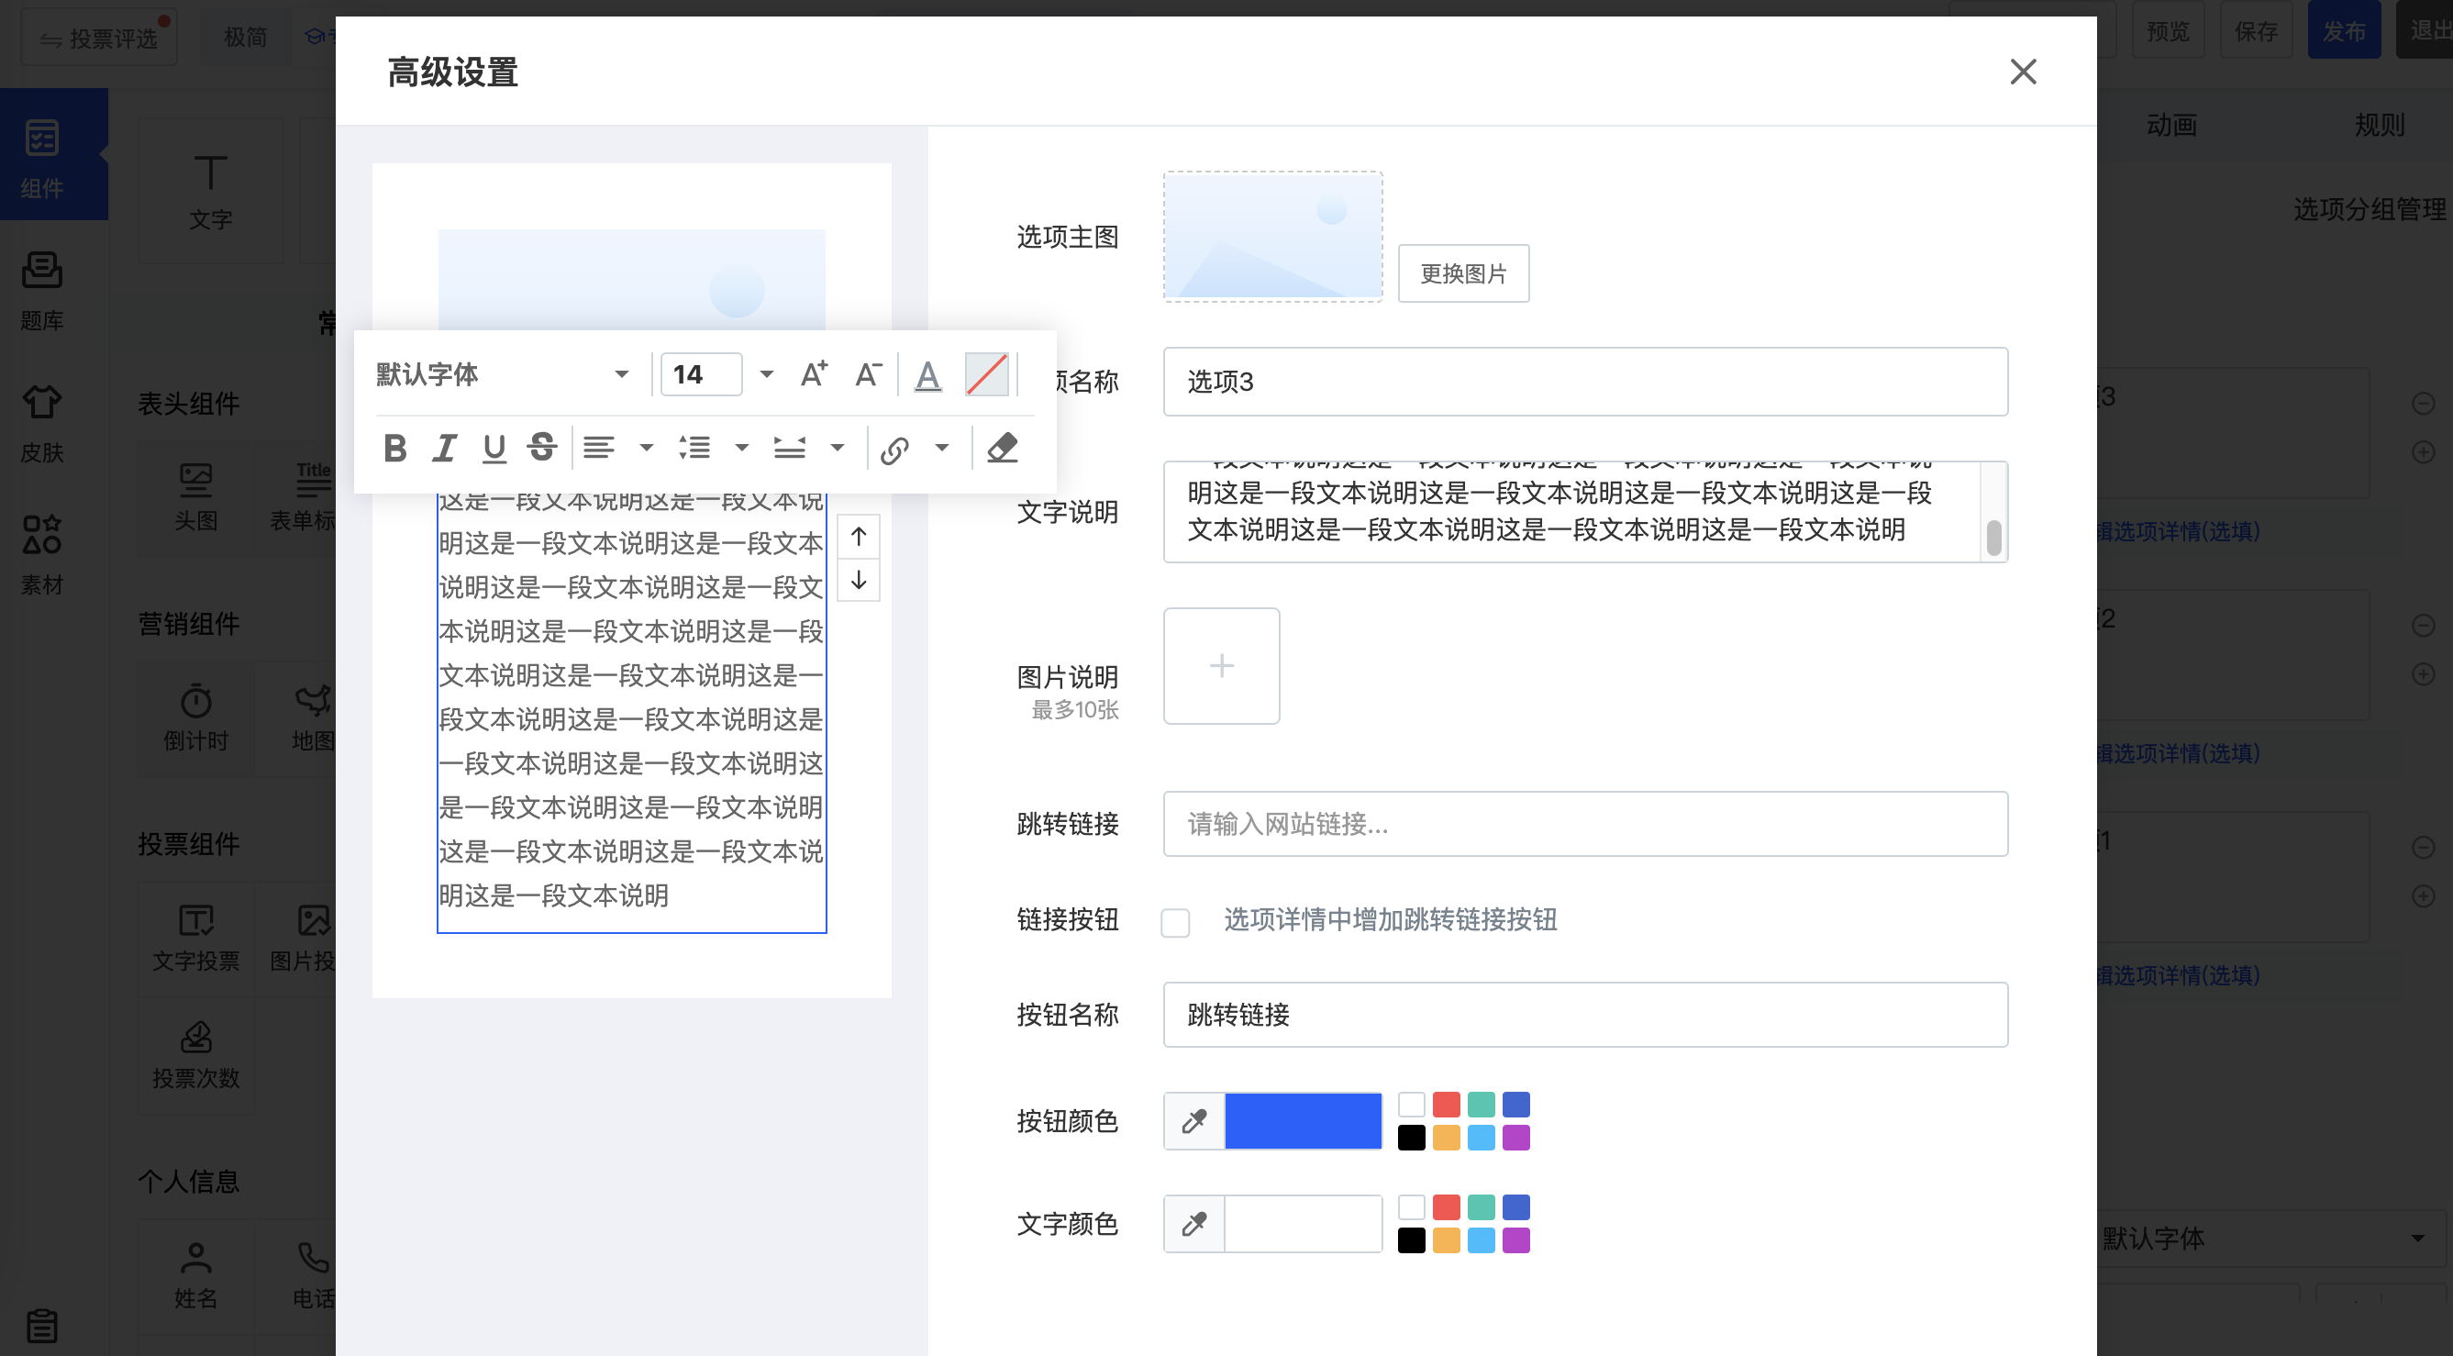Pick the purple swatch for 按钮颜色
Image resolution: width=2453 pixels, height=1356 pixels.
(x=1516, y=1137)
